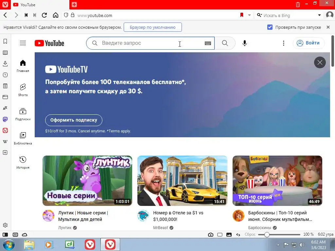Click the rewind history button

click(26, 15)
